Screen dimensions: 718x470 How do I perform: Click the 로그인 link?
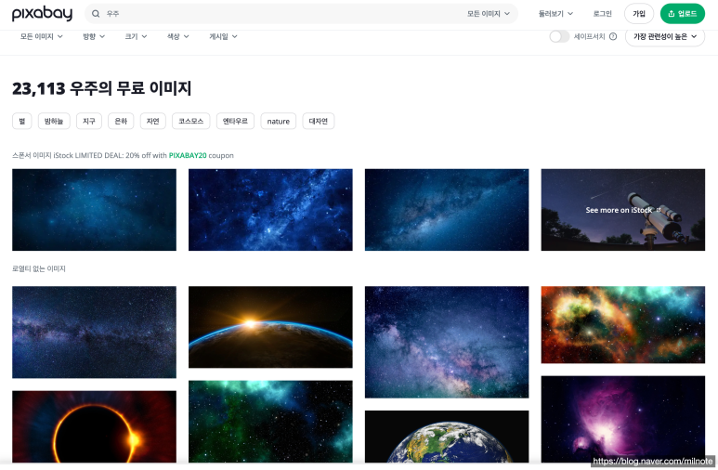pyautogui.click(x=602, y=14)
